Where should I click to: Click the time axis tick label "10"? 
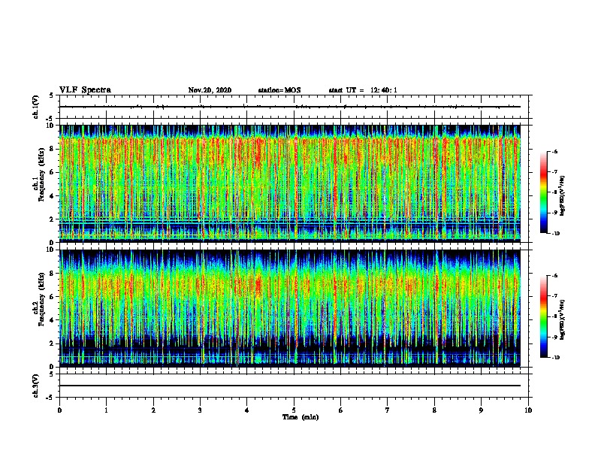(528, 410)
